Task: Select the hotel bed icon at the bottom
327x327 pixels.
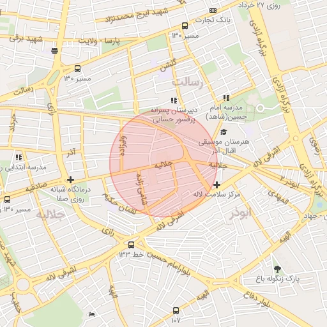Action: tap(91, 314)
